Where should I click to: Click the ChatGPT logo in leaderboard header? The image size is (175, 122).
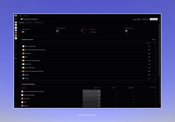(x=95, y=88)
